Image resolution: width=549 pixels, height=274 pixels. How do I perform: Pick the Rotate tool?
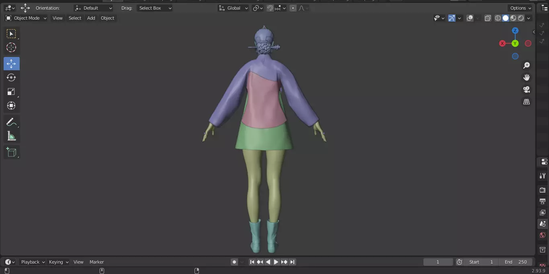[11, 77]
